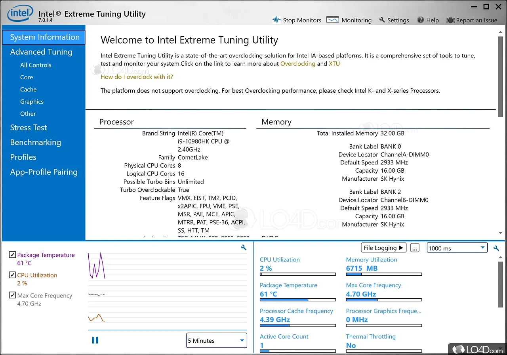The image size is (507, 355).
Task: Click the 4.39 GHz cache frequency value
Action: pos(275,320)
